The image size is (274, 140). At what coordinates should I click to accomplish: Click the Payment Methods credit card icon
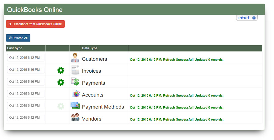coord(75,105)
